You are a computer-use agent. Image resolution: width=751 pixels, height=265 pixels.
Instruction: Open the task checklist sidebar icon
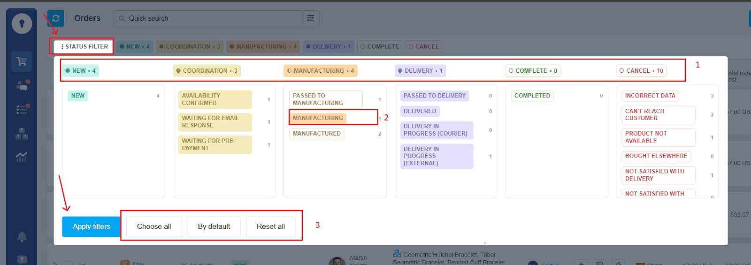[22, 109]
